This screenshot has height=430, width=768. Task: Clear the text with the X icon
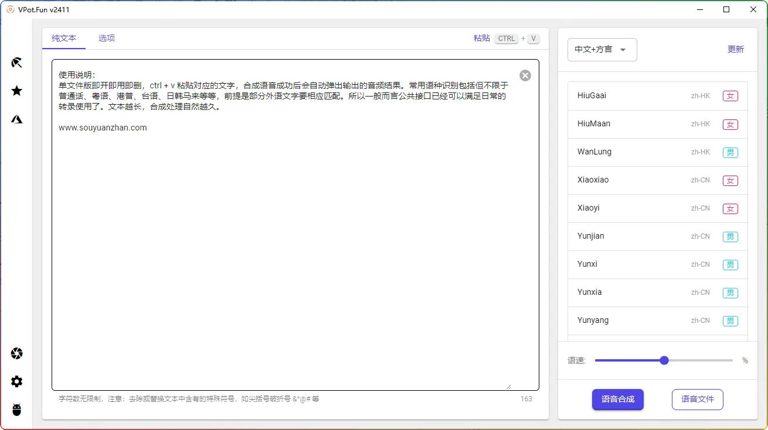525,75
